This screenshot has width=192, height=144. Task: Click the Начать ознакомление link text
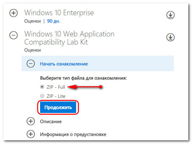(x=64, y=64)
